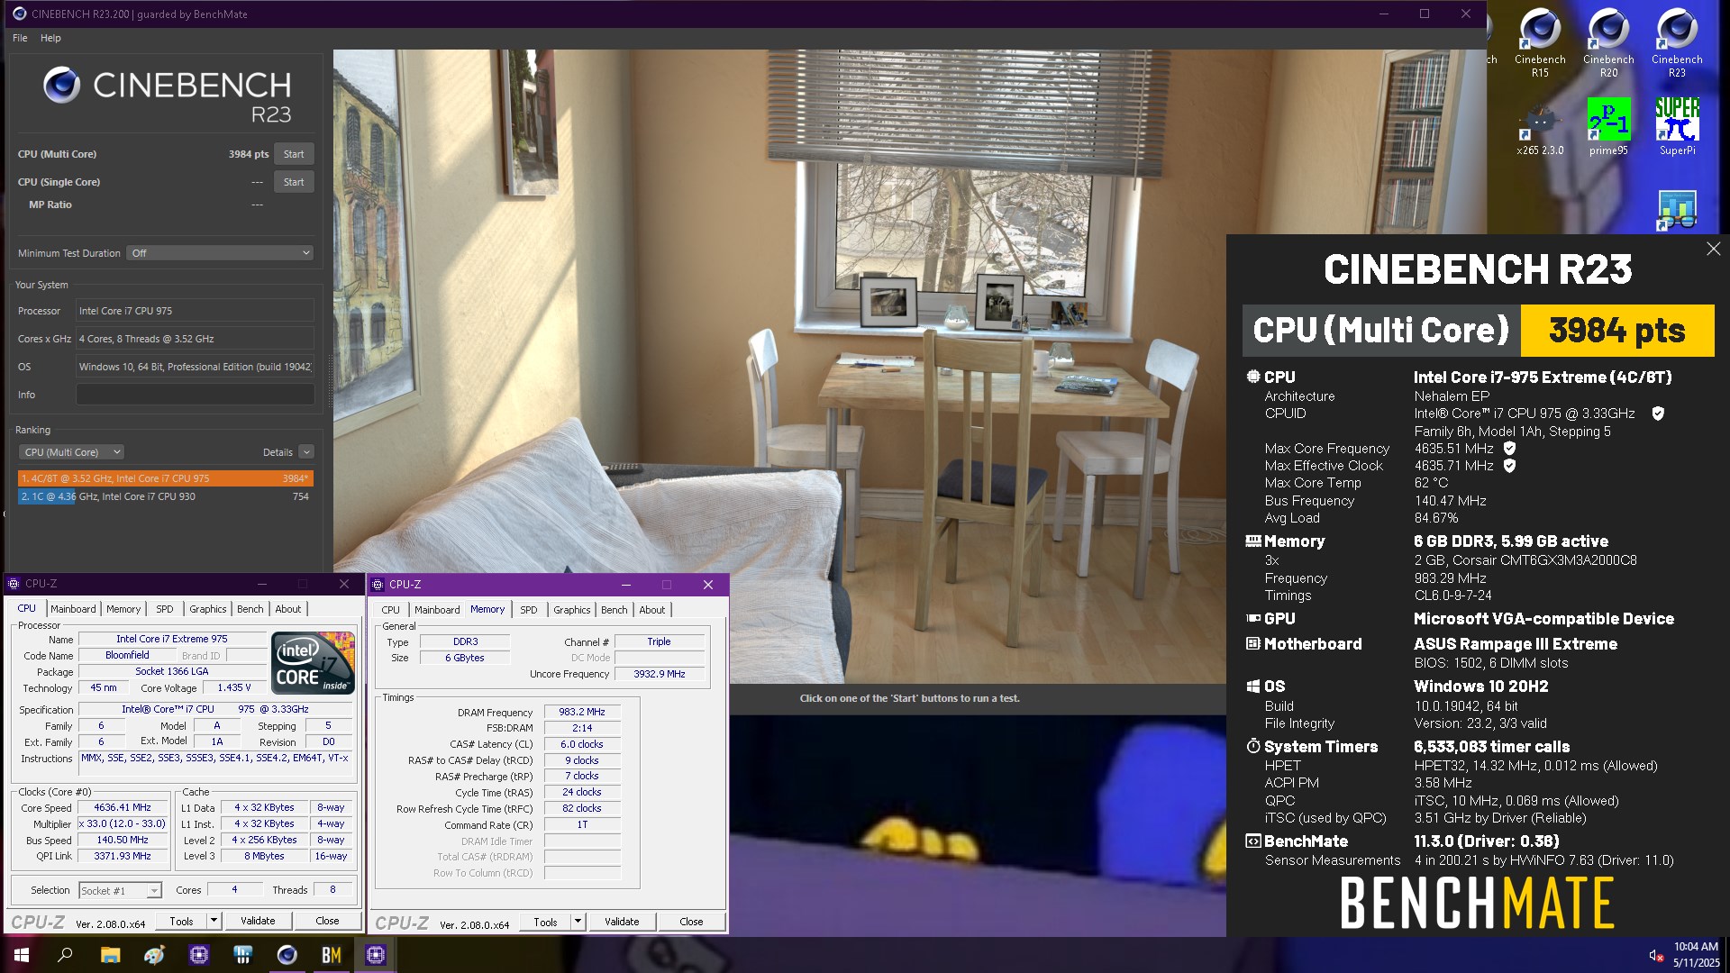Open Minimum Test Duration dropdown
The image size is (1730, 973).
[x=220, y=253]
